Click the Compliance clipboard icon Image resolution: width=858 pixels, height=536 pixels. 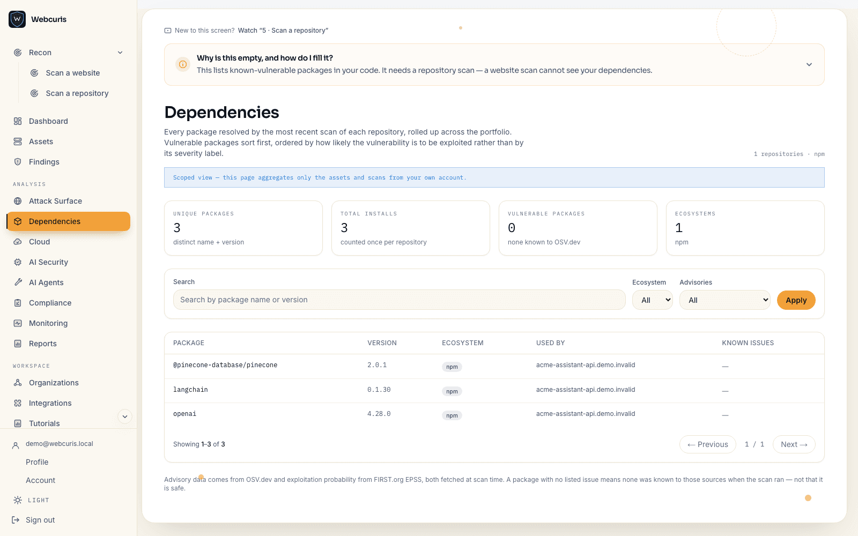pos(18,303)
